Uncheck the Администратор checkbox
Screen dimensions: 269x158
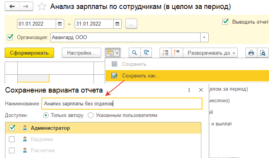point(12,128)
